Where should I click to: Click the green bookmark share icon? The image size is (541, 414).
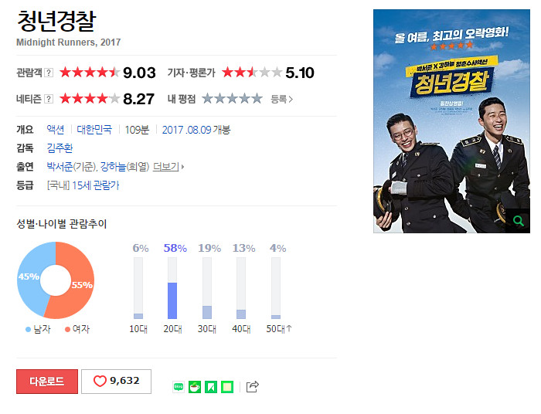pyautogui.click(x=211, y=387)
